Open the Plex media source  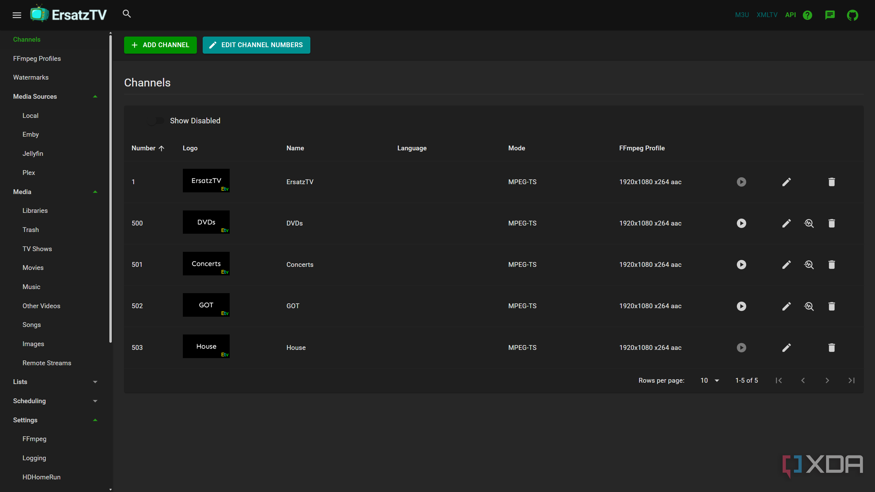pyautogui.click(x=29, y=173)
